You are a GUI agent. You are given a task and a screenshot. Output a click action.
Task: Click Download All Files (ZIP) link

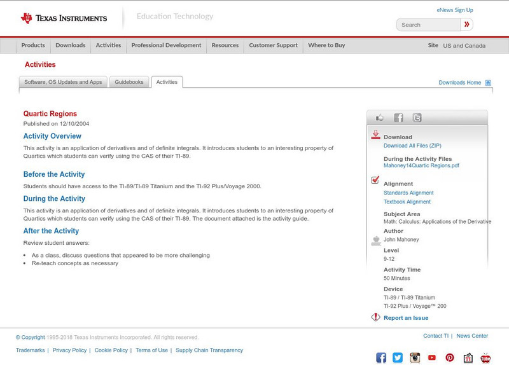coord(412,146)
